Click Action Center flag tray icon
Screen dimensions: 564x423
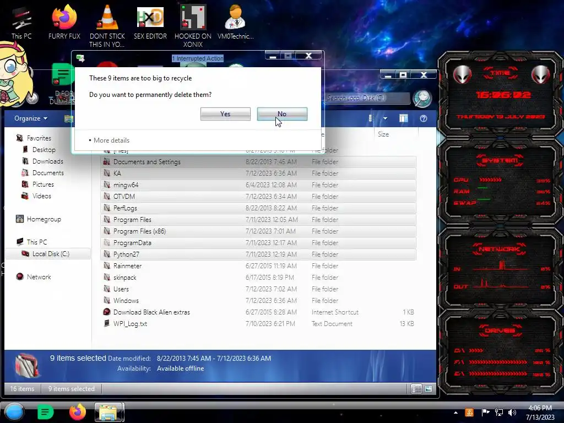click(x=485, y=413)
